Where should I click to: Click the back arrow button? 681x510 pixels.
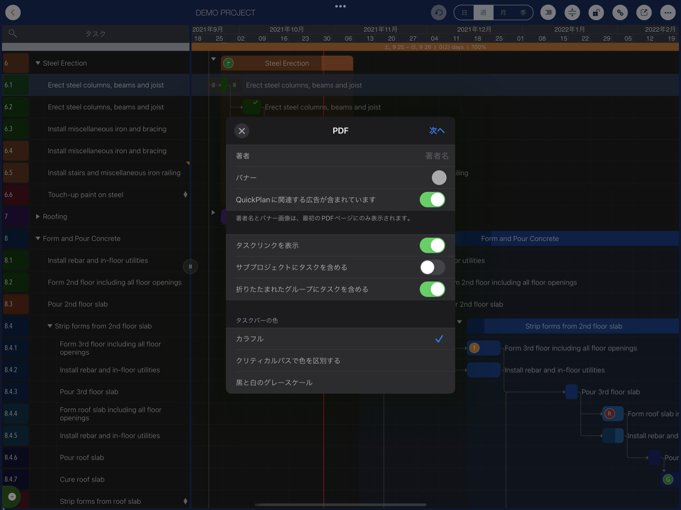click(13, 13)
